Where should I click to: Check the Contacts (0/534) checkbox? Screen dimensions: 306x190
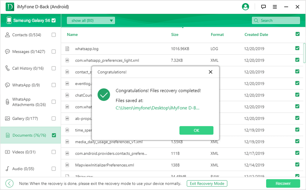[54, 35]
